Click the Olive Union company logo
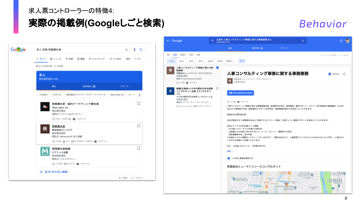The height and width of the screenshot is (202, 360). [45, 107]
